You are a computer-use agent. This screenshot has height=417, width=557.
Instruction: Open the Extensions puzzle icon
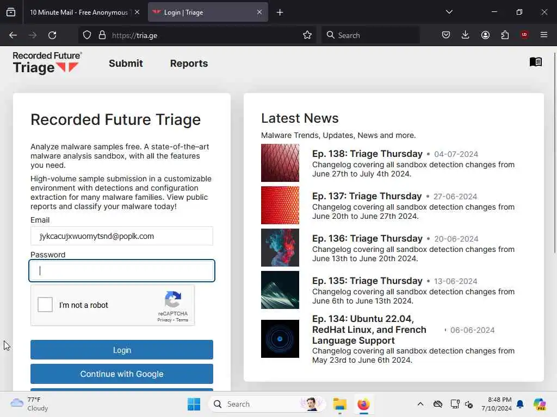point(505,35)
